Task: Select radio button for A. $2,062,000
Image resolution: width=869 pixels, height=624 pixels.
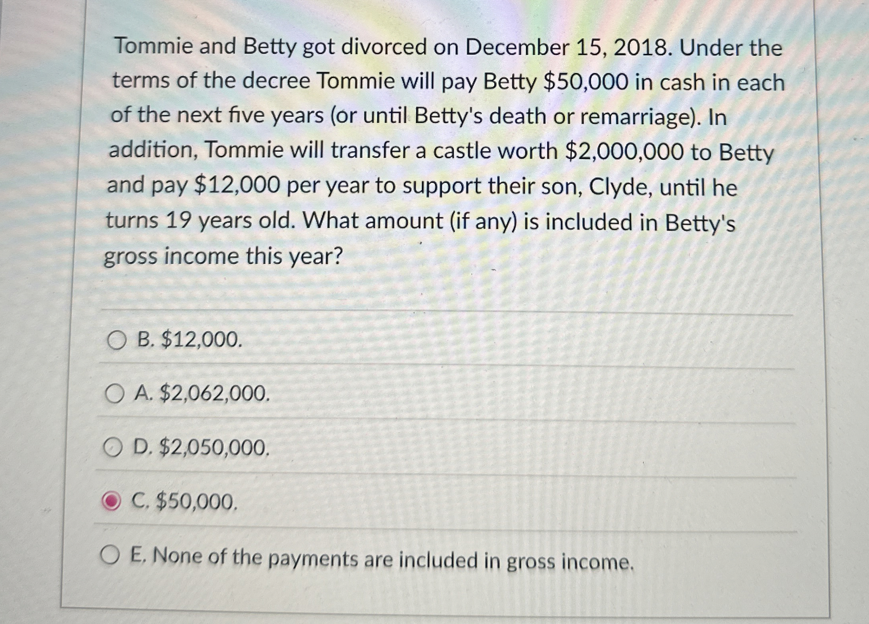Action: (115, 394)
